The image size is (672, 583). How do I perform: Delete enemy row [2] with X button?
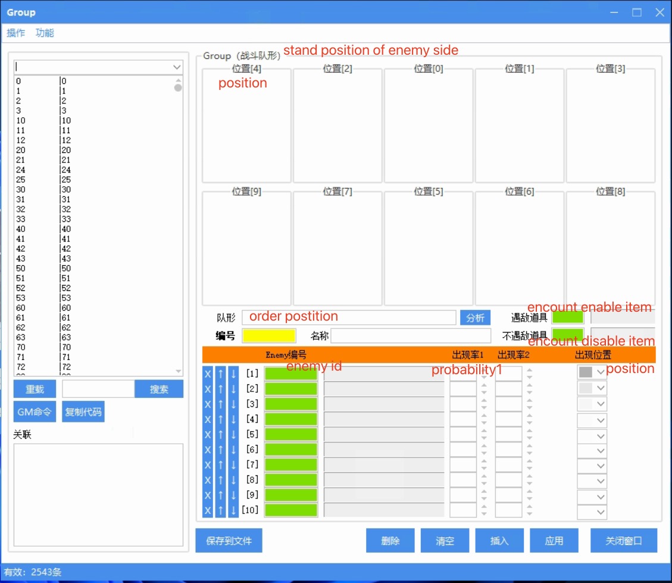(x=207, y=389)
